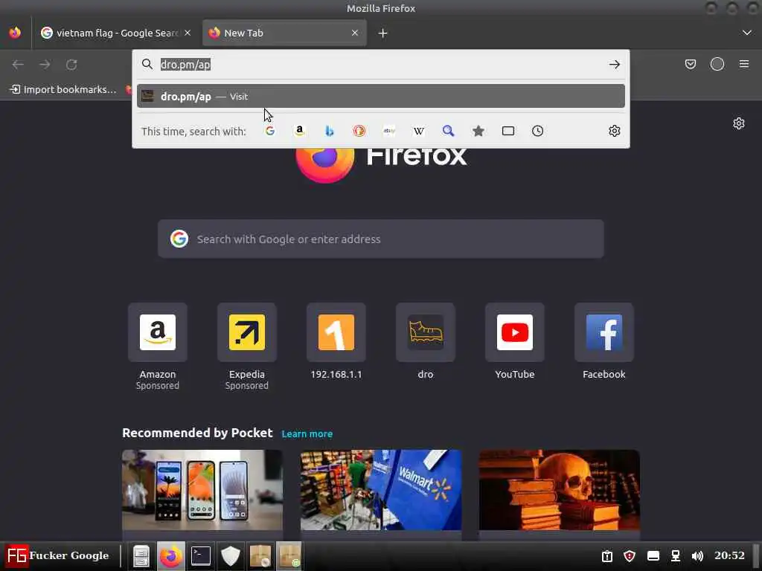Click the address bar text dro.pm/ap

pos(185,65)
